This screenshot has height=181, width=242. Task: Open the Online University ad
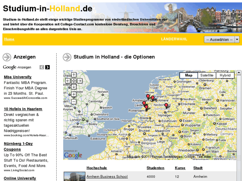pos(20,178)
